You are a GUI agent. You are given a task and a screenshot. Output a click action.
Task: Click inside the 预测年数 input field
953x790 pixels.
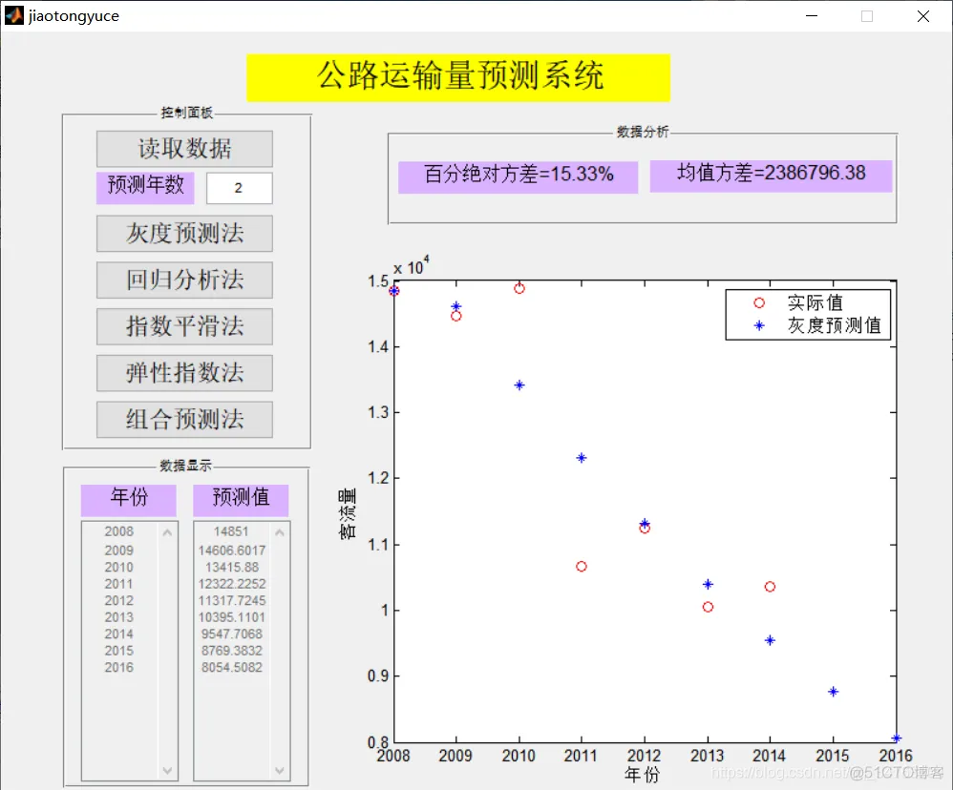(239, 188)
